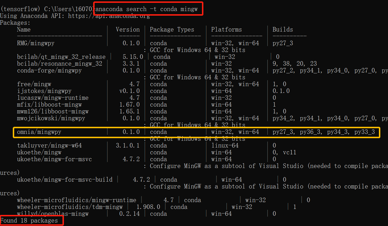Image resolution: width=388 pixels, height=226 pixels.
Task: Click the 'Version' column header
Action: (128, 30)
